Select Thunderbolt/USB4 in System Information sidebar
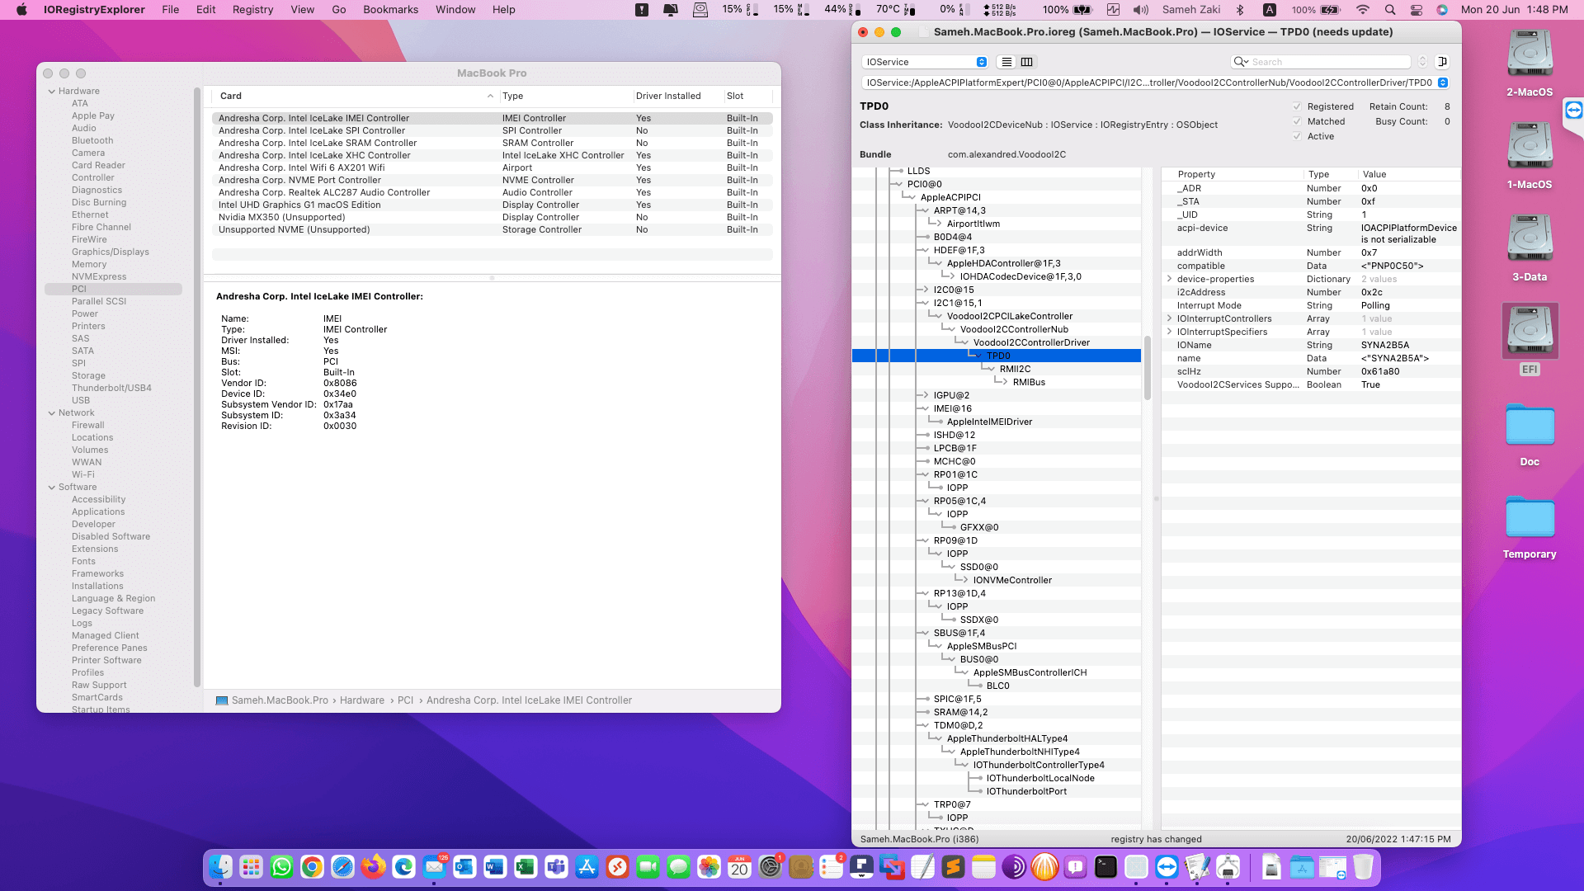The height and width of the screenshot is (891, 1584). (111, 389)
